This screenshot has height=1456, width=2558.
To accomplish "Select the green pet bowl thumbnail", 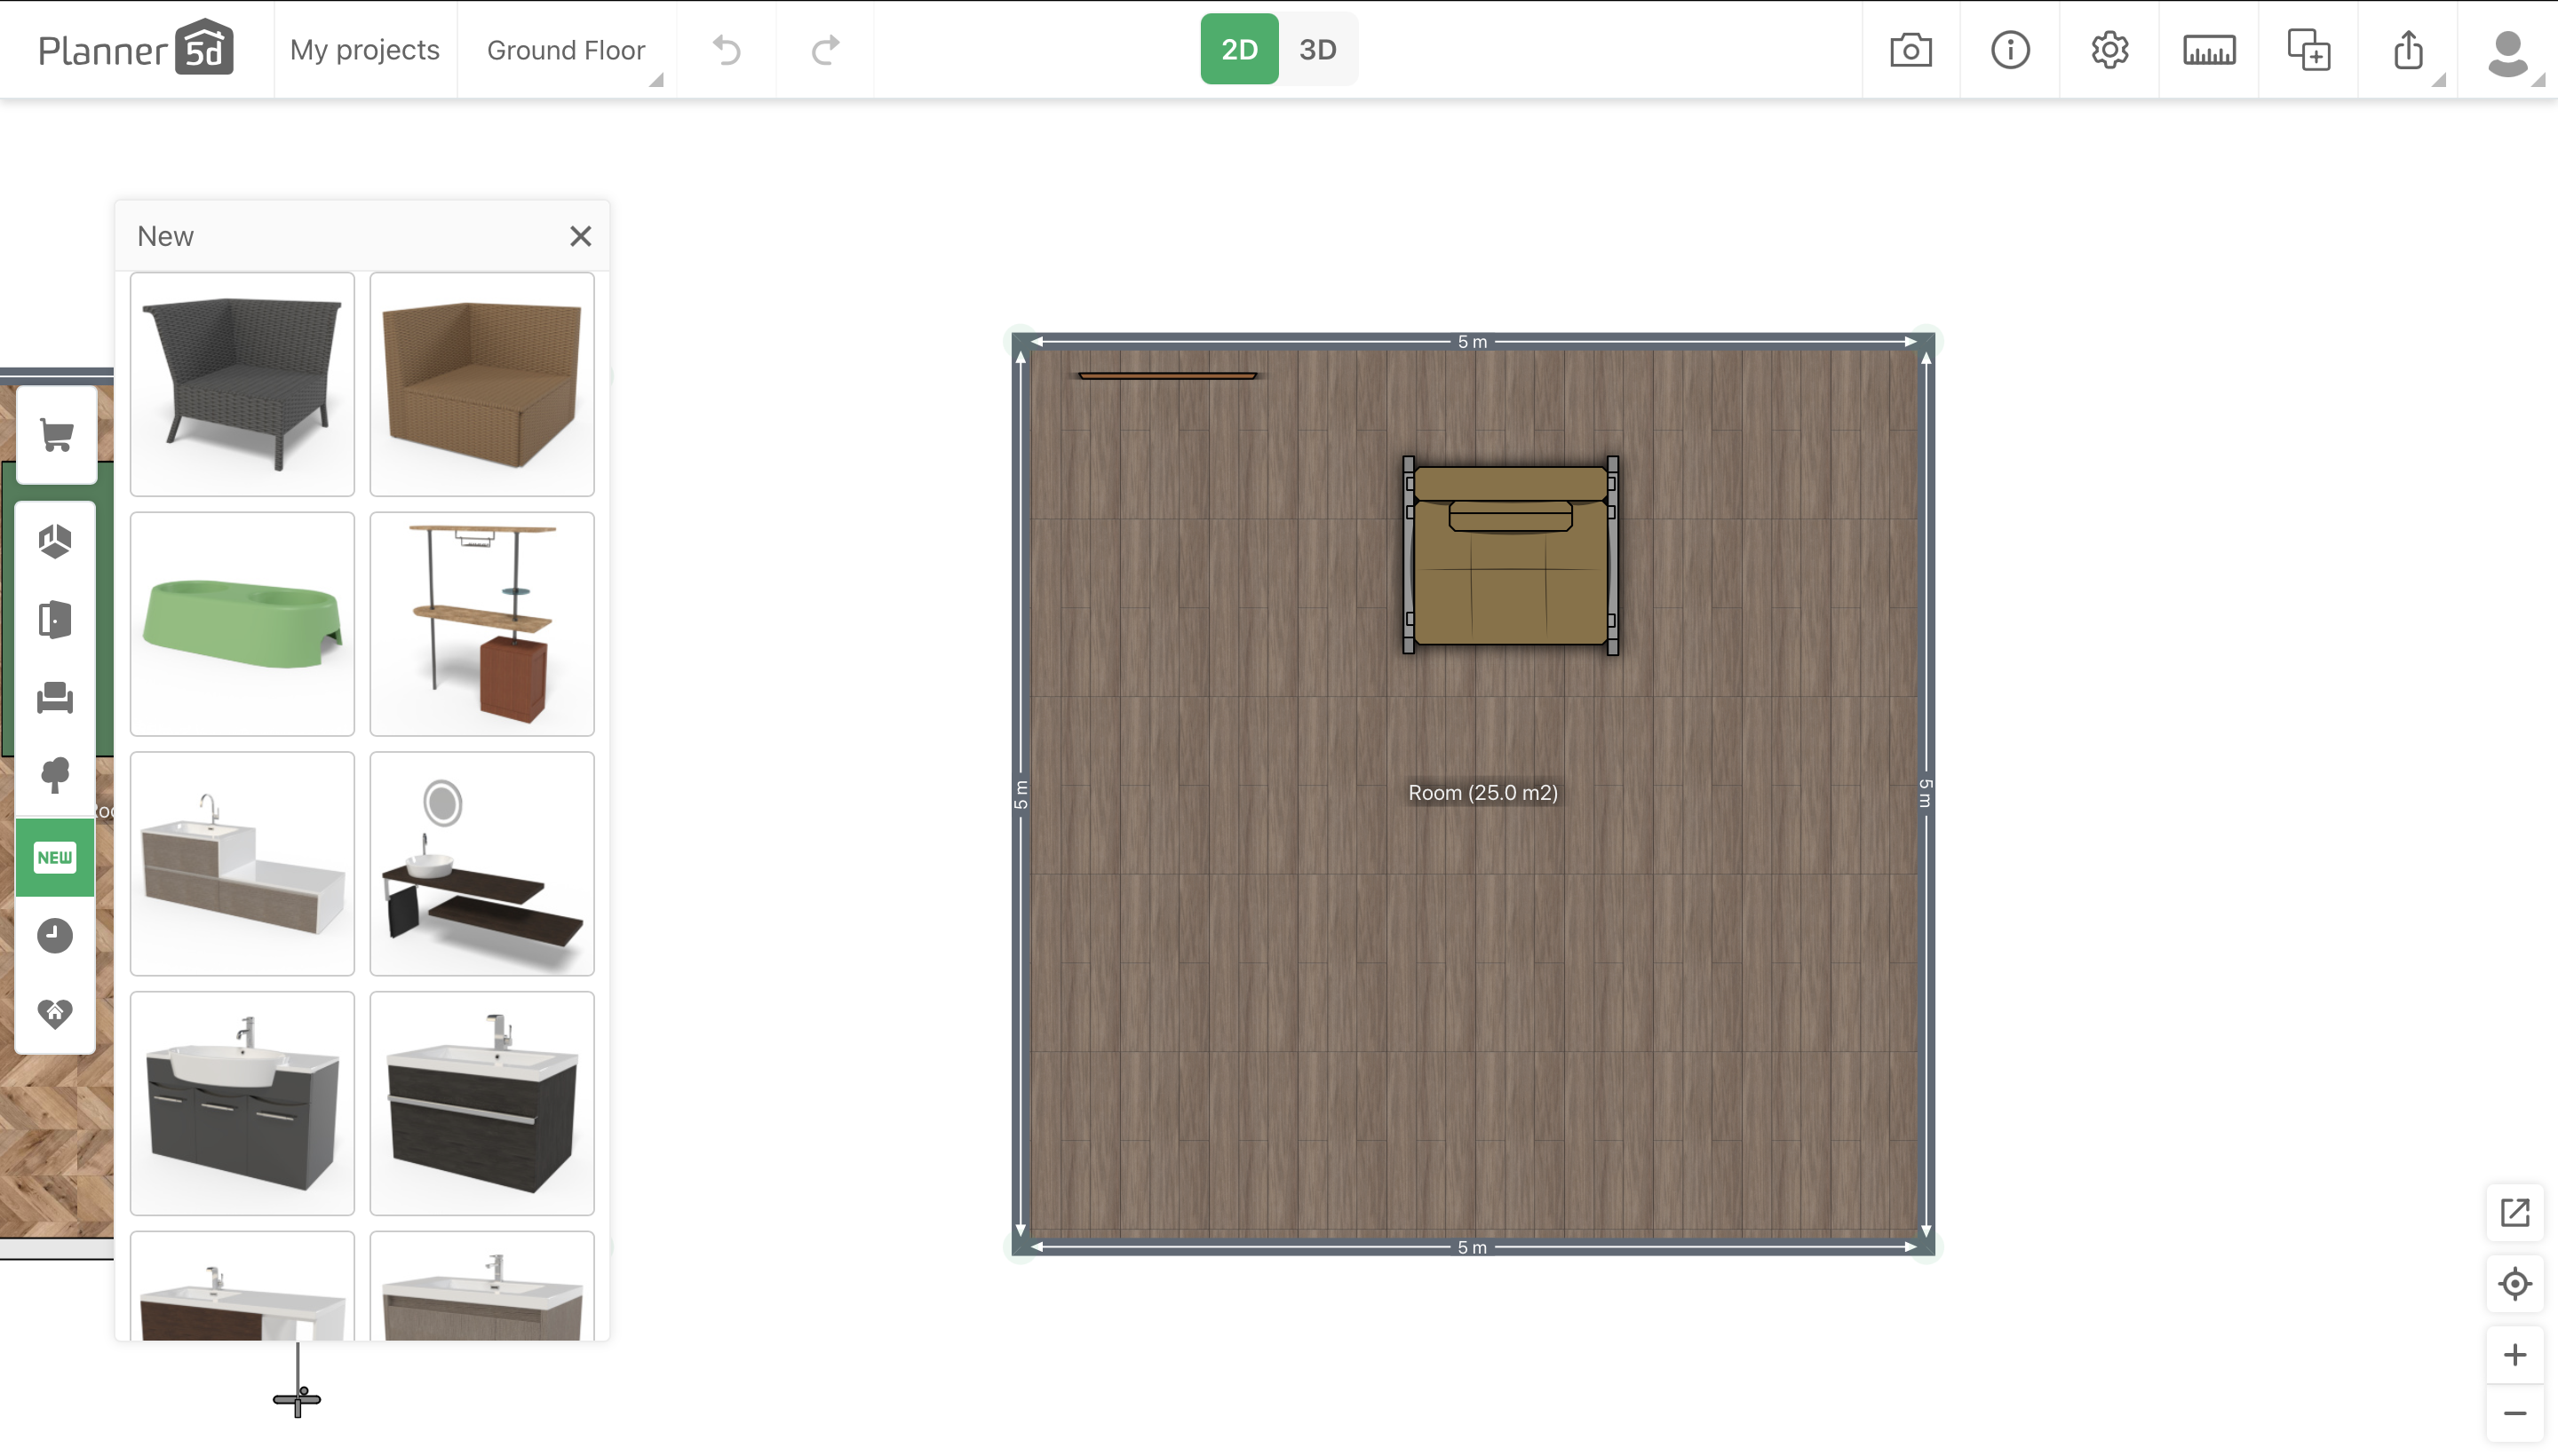I will (242, 624).
